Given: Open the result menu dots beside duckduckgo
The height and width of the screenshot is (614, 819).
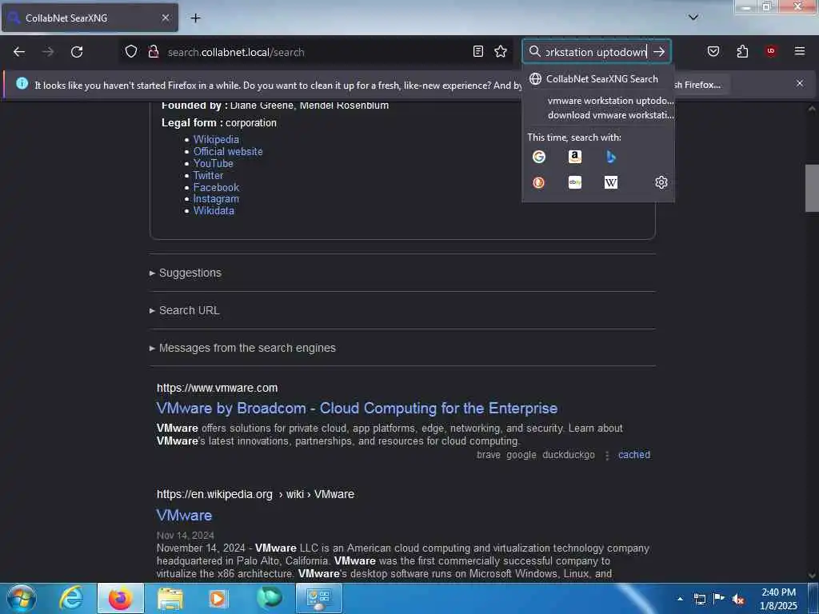Looking at the screenshot, I should [x=607, y=455].
